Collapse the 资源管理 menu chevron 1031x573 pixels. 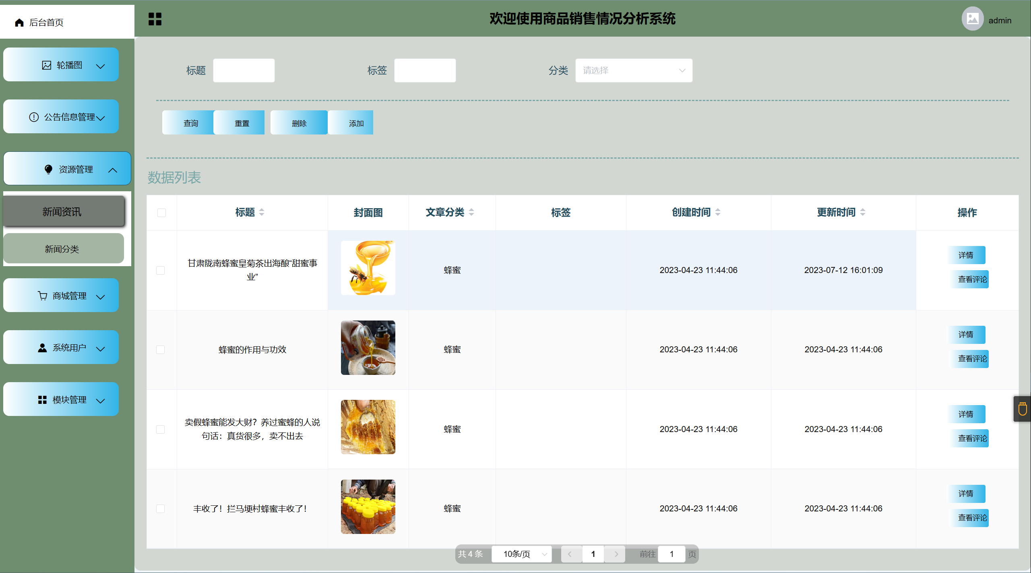[x=113, y=170]
